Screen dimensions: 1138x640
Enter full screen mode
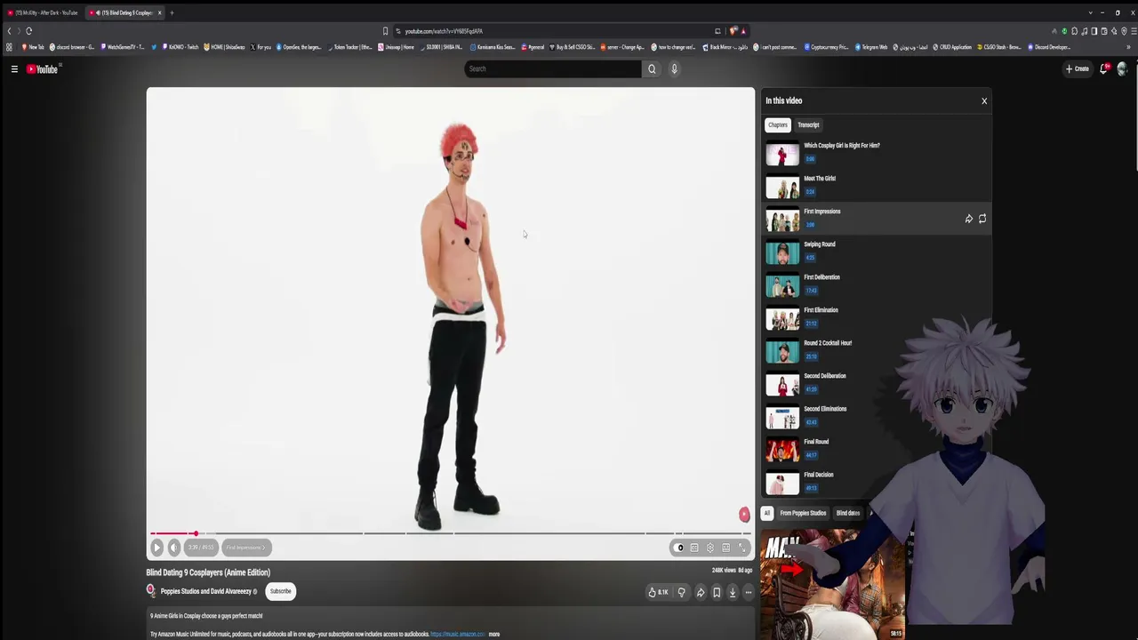[x=742, y=548]
